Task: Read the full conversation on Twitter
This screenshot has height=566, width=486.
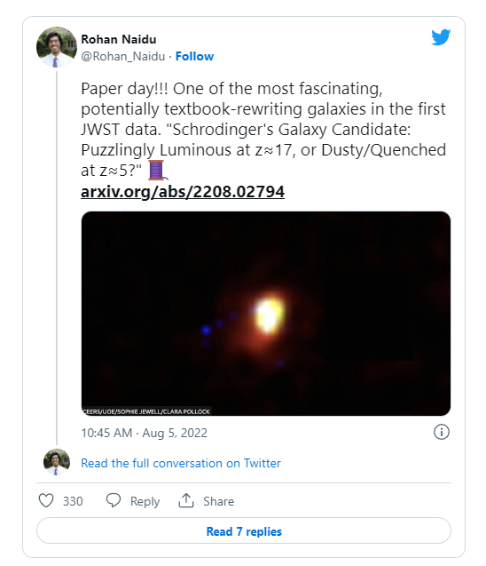Action: [181, 463]
